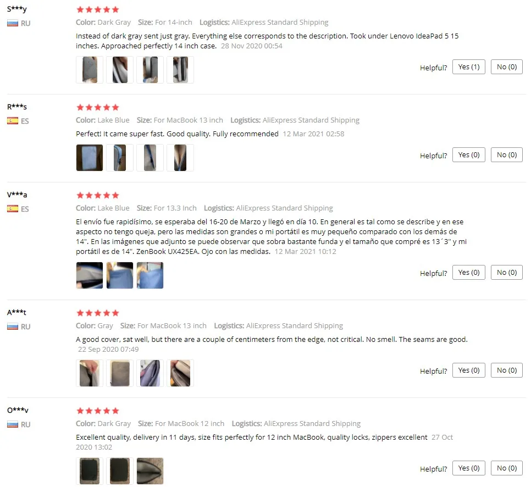Viewport: 531px width, 487px height.
Task: Click Yes (0) on R***s review
Action: [469, 155]
